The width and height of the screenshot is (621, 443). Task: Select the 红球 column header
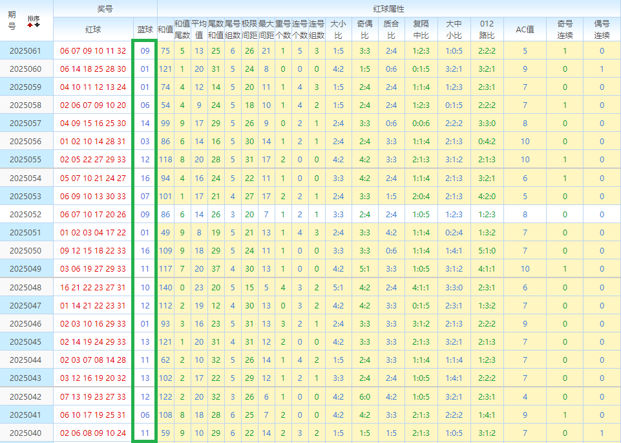(x=93, y=30)
